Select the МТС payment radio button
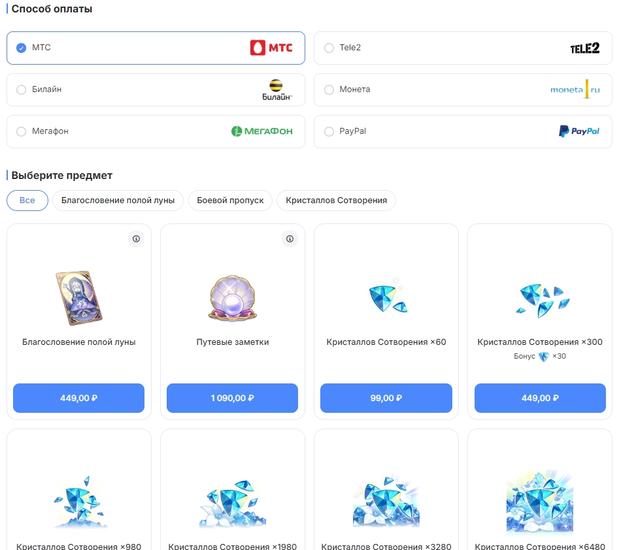619x550 pixels. (x=21, y=48)
